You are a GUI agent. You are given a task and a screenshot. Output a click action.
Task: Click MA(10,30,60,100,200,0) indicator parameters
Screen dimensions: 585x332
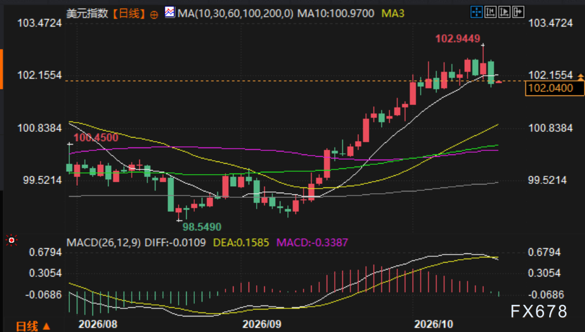pyautogui.click(x=235, y=14)
